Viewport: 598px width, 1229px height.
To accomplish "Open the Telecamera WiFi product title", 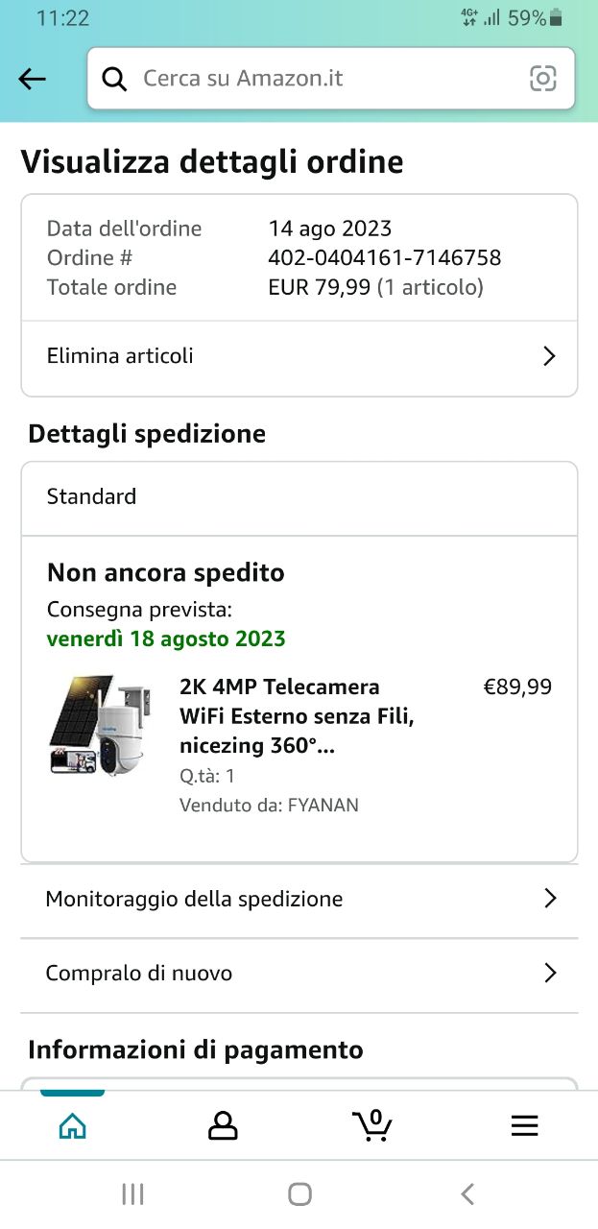I will (x=296, y=716).
